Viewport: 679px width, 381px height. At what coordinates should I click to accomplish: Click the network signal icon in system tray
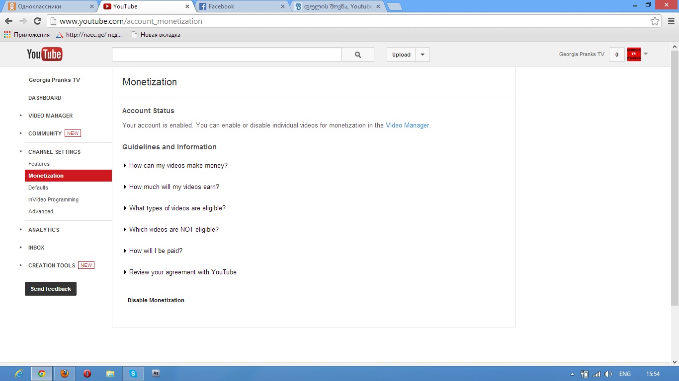pos(596,374)
